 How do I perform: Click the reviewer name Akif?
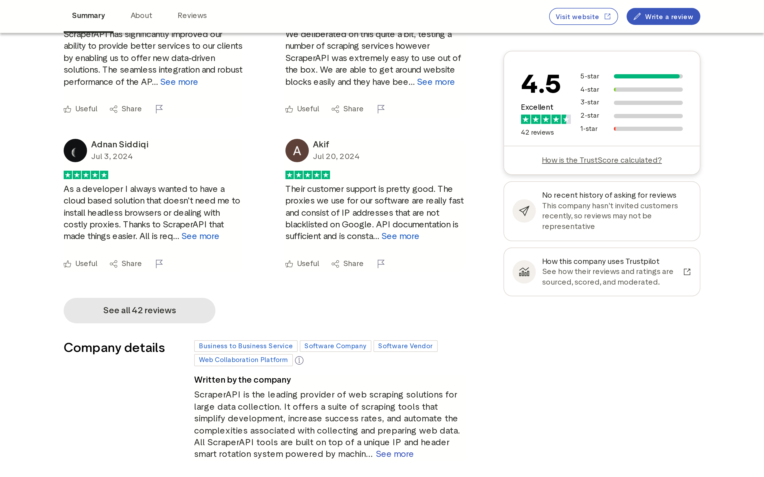point(321,144)
